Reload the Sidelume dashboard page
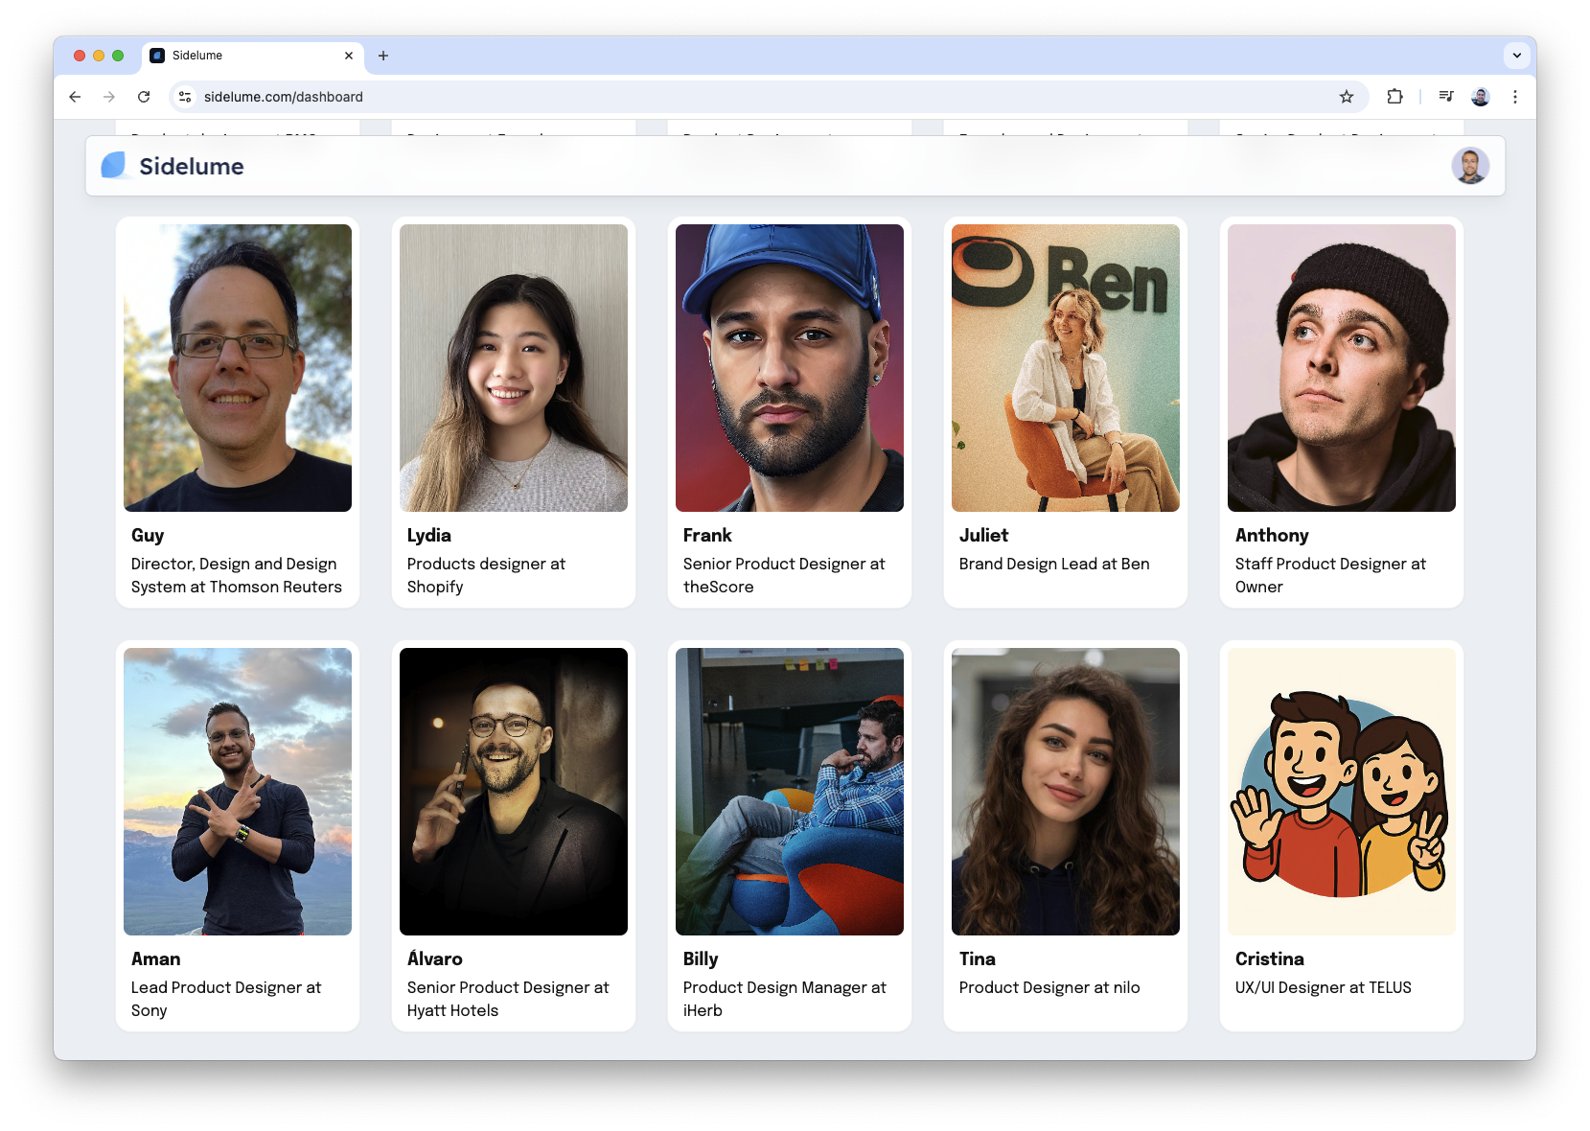This screenshot has height=1131, width=1590. pyautogui.click(x=144, y=97)
